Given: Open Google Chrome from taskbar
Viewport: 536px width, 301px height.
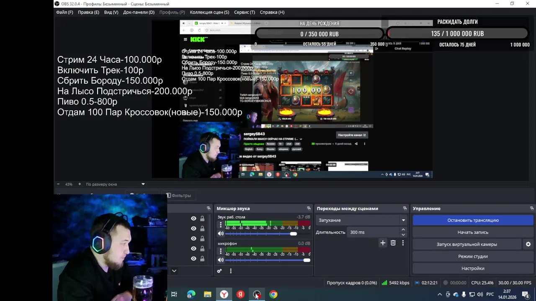Looking at the screenshot, I should click(273, 294).
